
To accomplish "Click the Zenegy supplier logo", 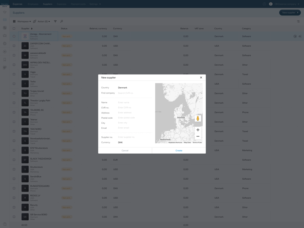I will tap(25, 36).
